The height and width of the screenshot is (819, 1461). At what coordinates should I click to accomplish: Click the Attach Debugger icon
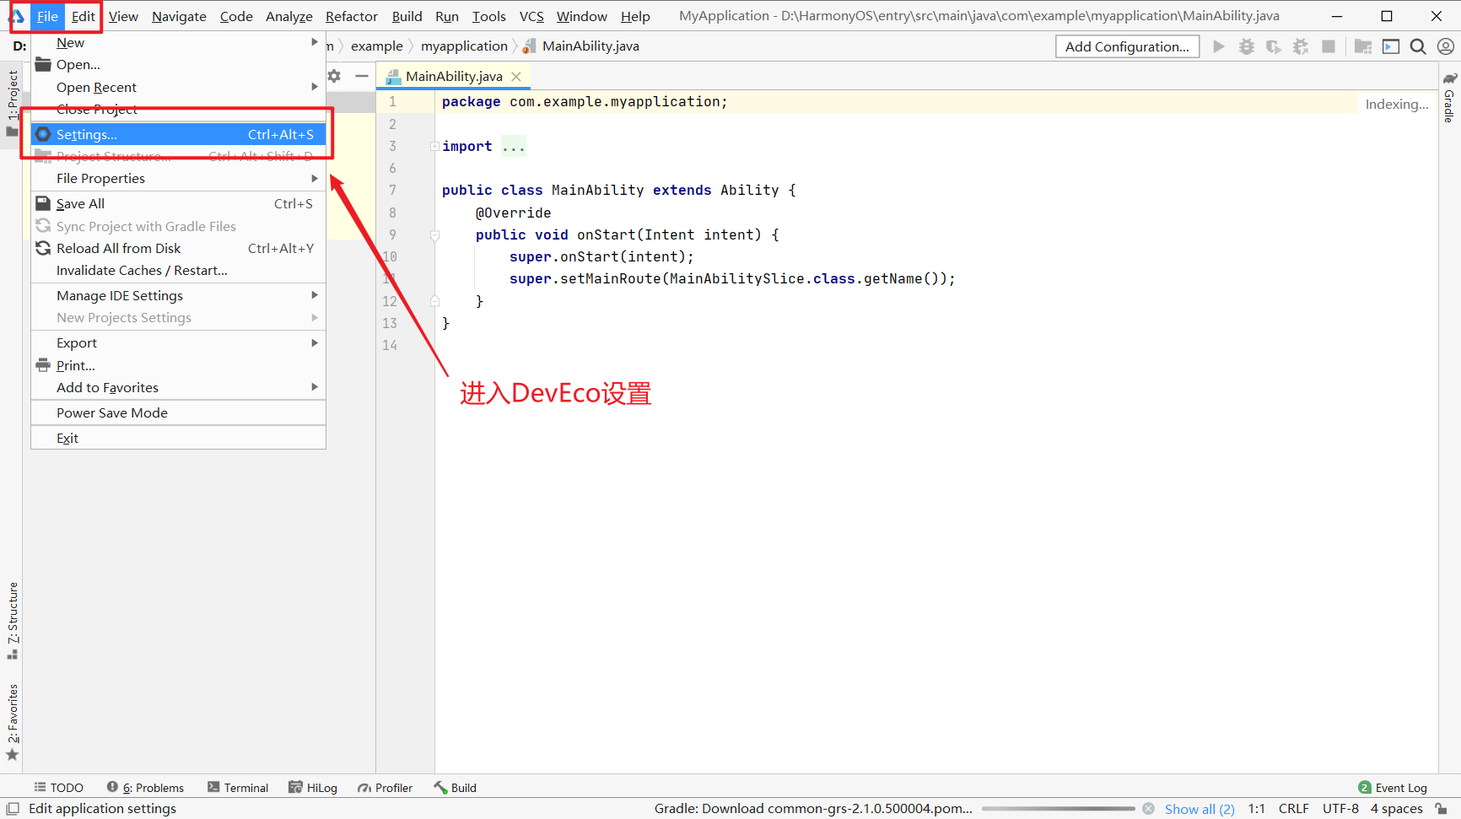[x=1301, y=46]
